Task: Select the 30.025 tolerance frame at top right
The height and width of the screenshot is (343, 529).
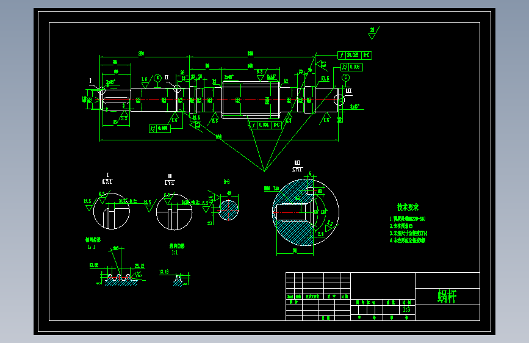Action: pos(355,55)
